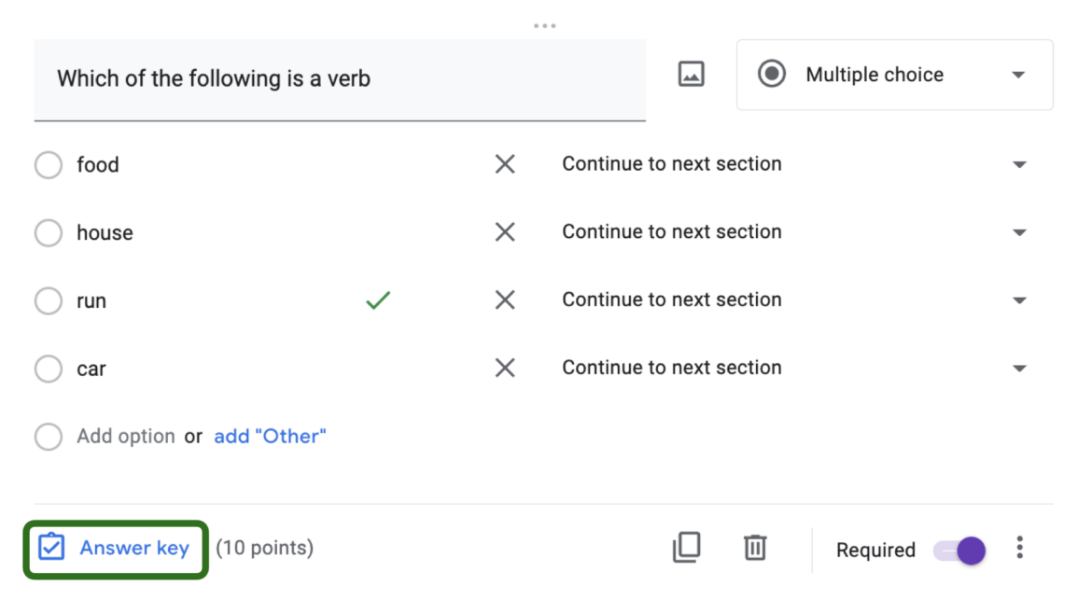The image size is (1092, 614).
Task: Click the question title text field
Action: [x=340, y=79]
